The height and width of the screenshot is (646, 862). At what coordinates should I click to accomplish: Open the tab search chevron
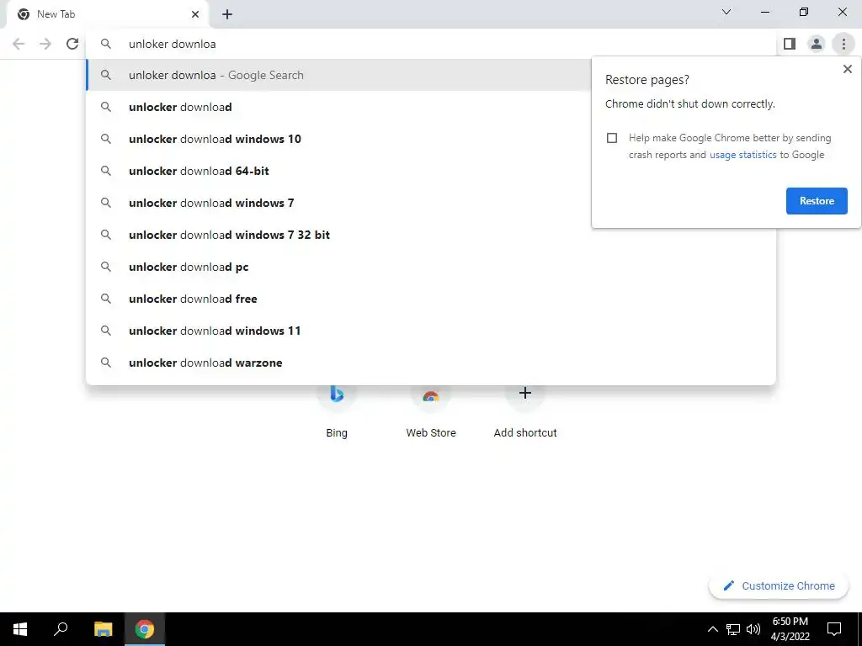[x=726, y=12]
